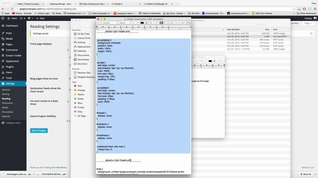The width and height of the screenshot is (318, 178).
Task: Open Posts in WordPress sidebar
Action: click(x=9, y=33)
